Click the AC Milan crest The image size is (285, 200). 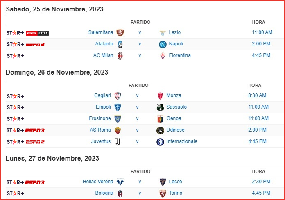120,56
